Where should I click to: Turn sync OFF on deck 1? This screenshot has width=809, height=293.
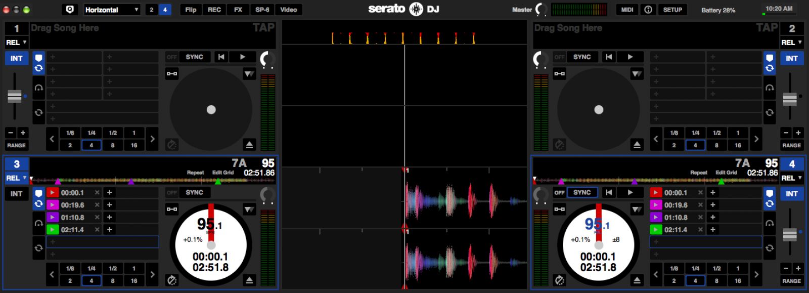172,57
